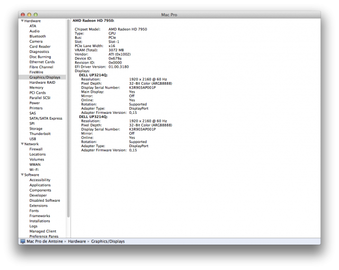Select Diagnostics in the sidebar
The width and height of the screenshot is (339, 270).
[39, 52]
